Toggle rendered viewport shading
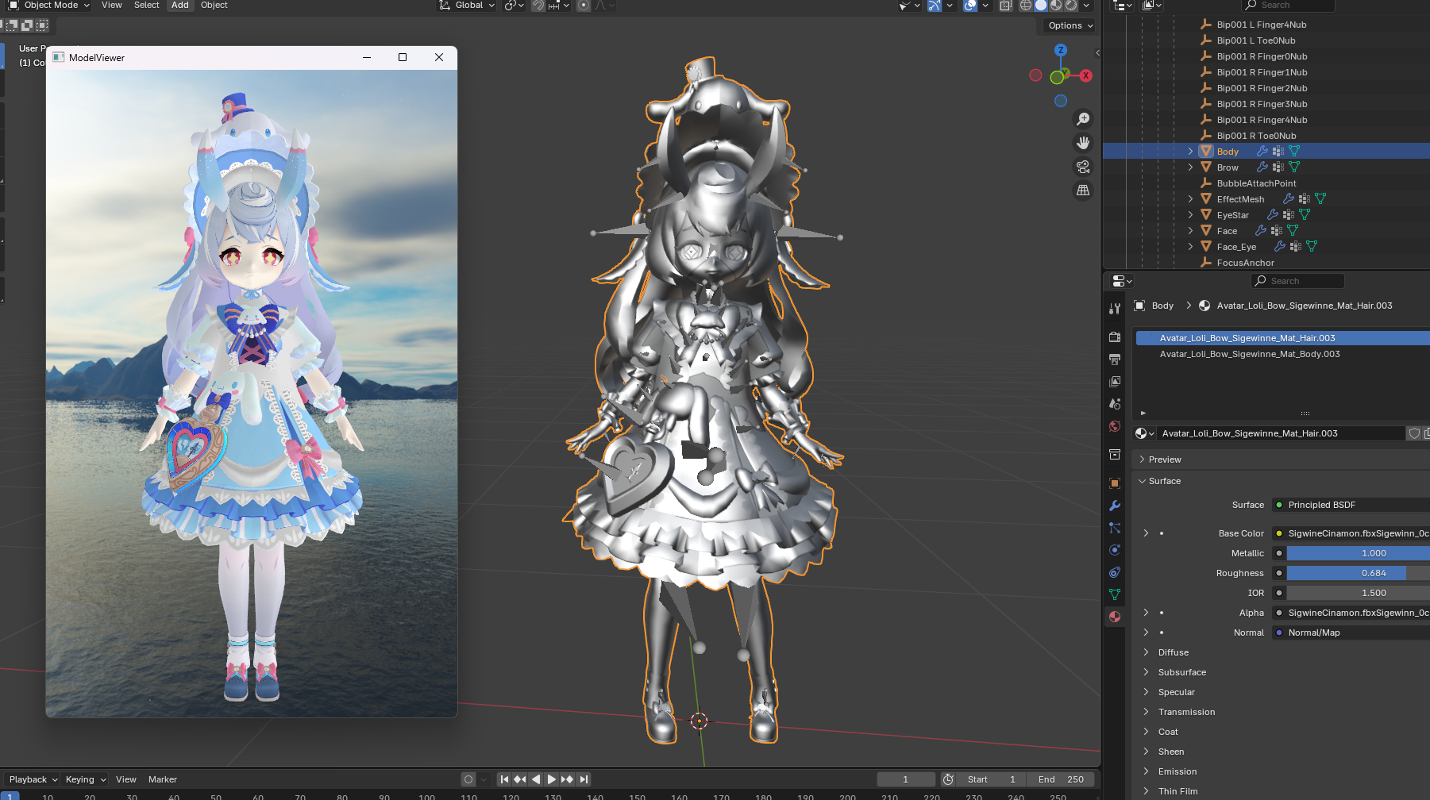 [x=1071, y=6]
